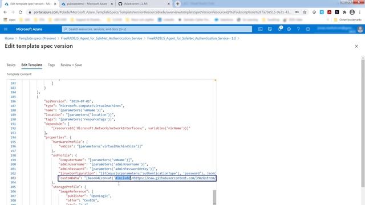
Task: Open the FreeRADIUS_Agent_for_SafeNet_Authentication_Service breadcrumb
Action: point(102,38)
